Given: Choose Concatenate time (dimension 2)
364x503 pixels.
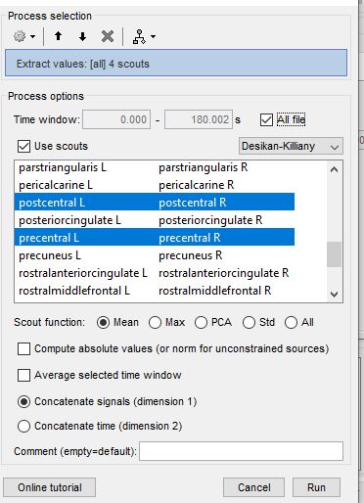Looking at the screenshot, I should coord(23,426).
